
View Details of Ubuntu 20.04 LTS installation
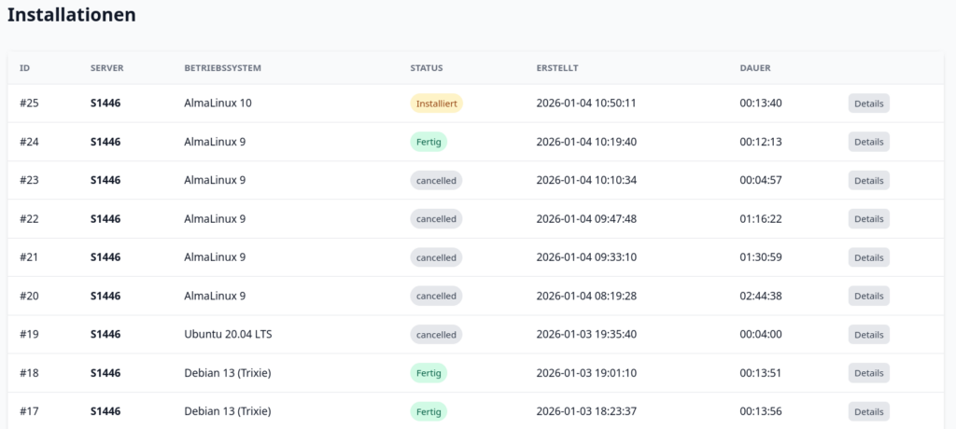tap(868, 334)
